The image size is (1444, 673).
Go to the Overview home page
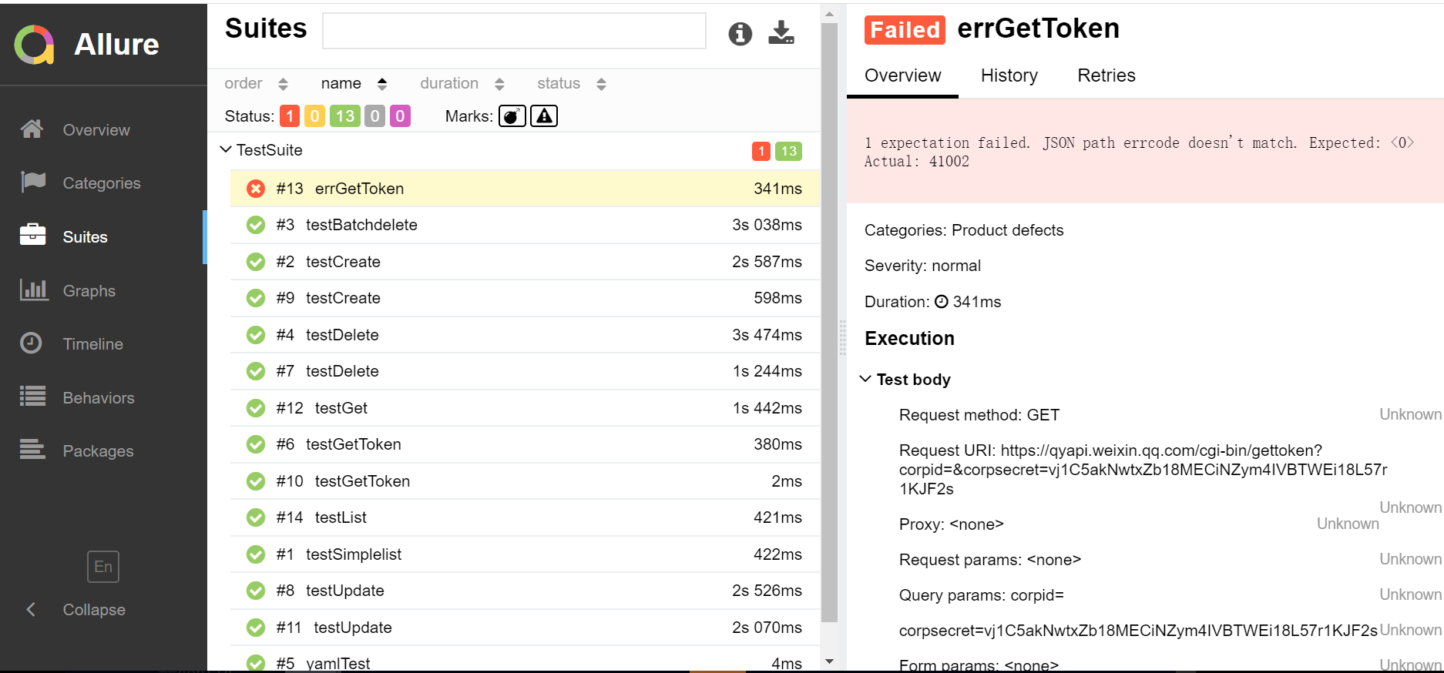click(96, 130)
